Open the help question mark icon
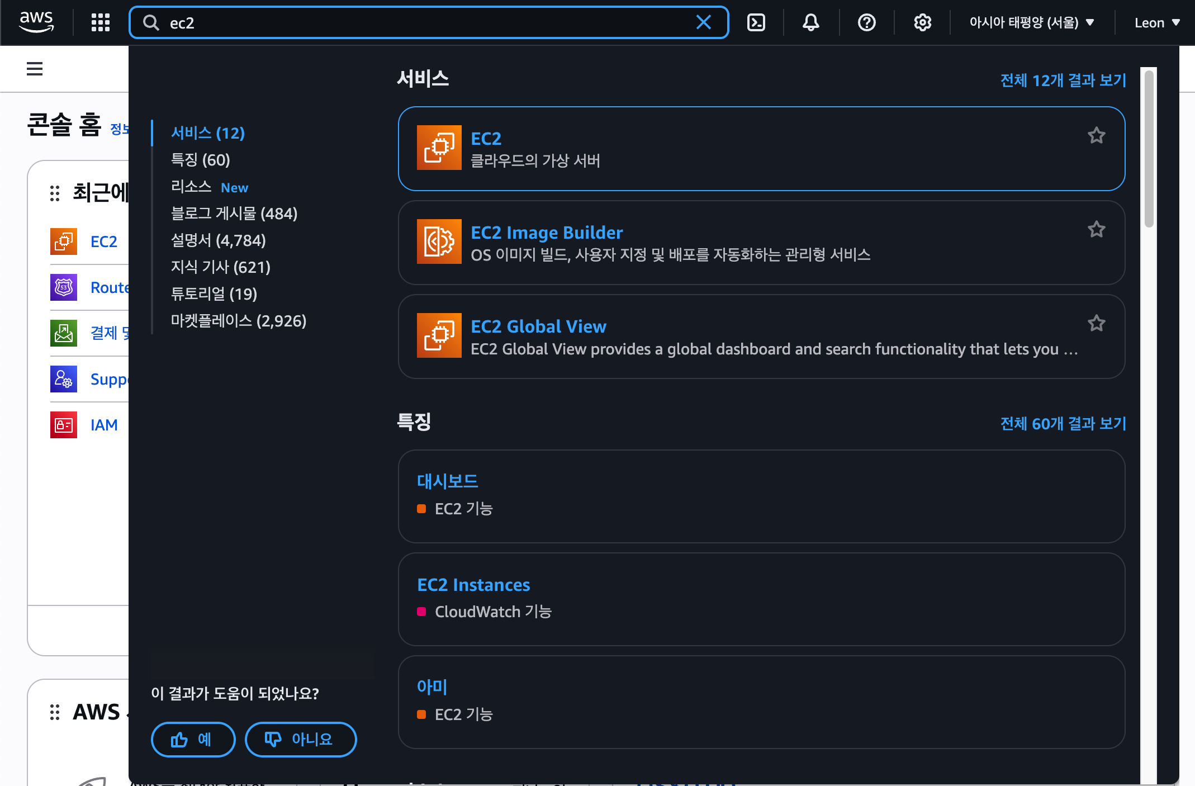This screenshot has height=786, width=1195. click(866, 22)
